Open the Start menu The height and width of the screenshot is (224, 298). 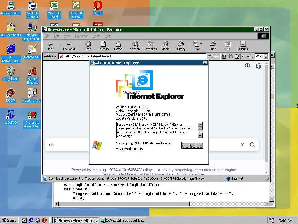(x=9, y=220)
